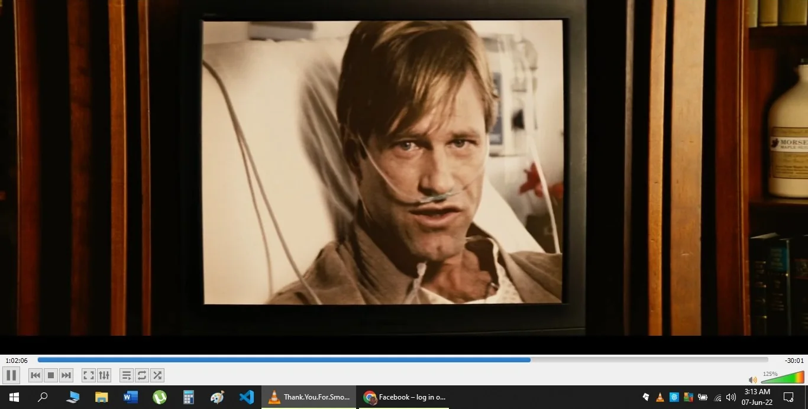Jump to the previous media item
Screen dimensions: 808x409
coord(35,375)
